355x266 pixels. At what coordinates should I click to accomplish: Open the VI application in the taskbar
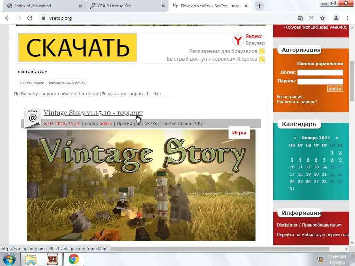click(x=52, y=259)
